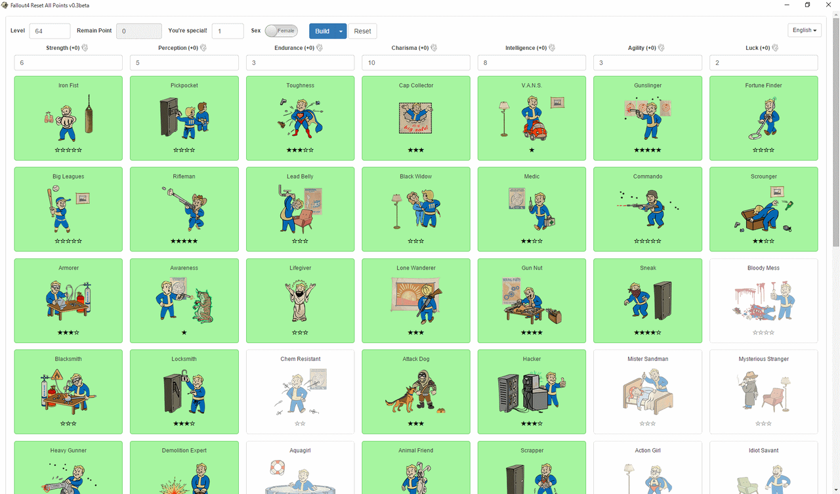Pick the Mister Sandman perk illustration

(648, 392)
